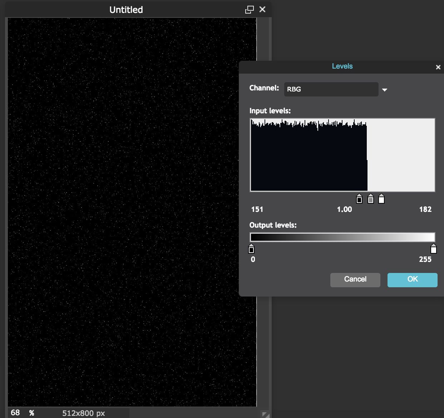
Task: Select the white input level slider handle
Action: (x=381, y=199)
